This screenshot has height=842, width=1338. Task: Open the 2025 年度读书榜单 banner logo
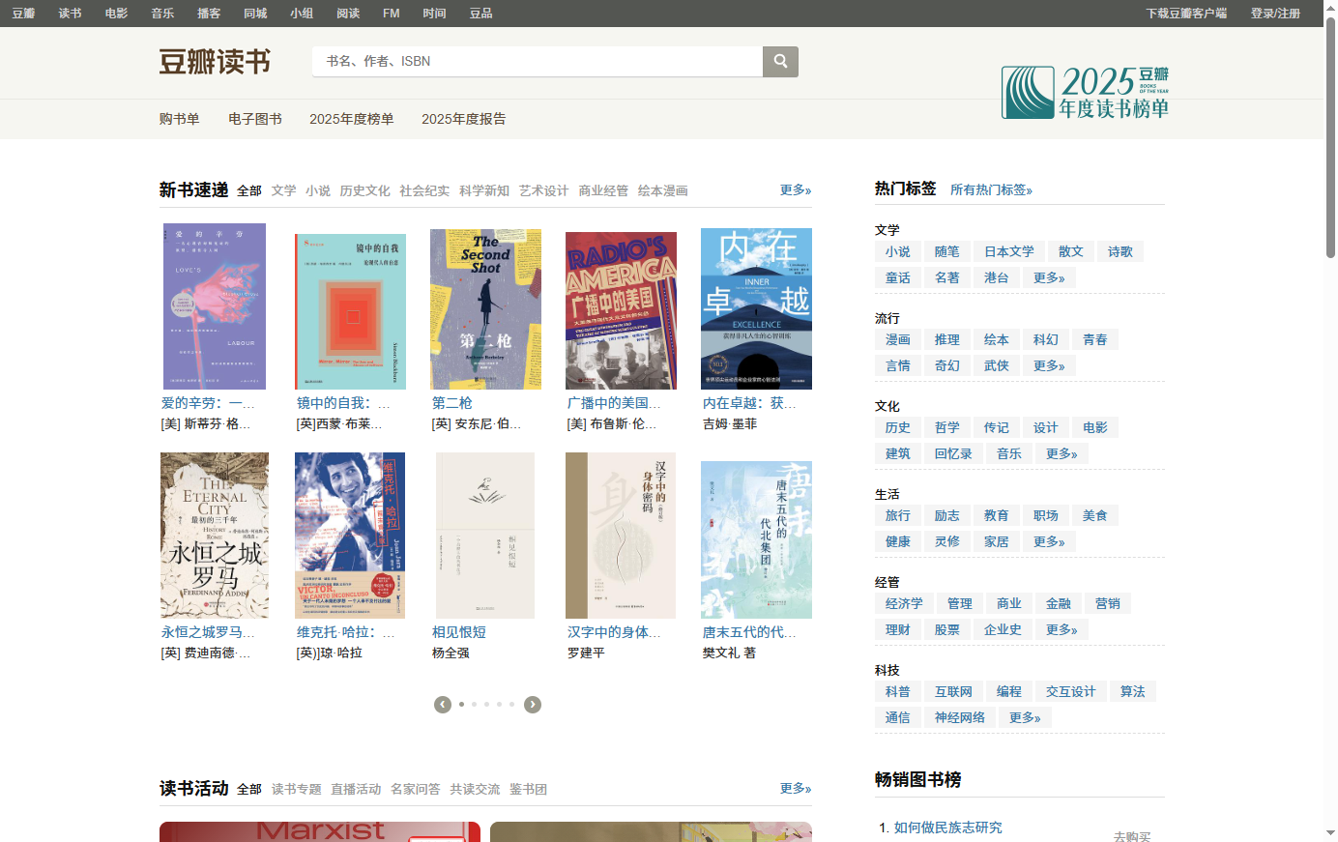point(1085,93)
